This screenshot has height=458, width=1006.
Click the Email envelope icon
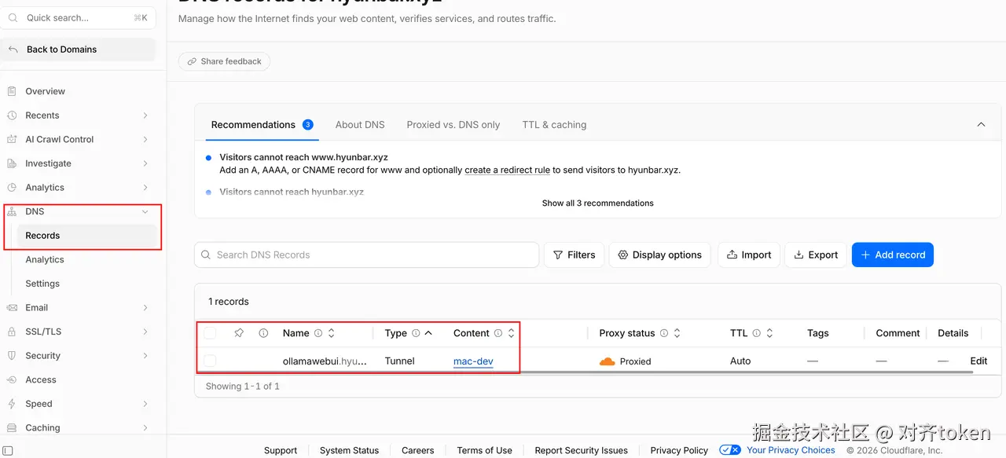[11, 308]
